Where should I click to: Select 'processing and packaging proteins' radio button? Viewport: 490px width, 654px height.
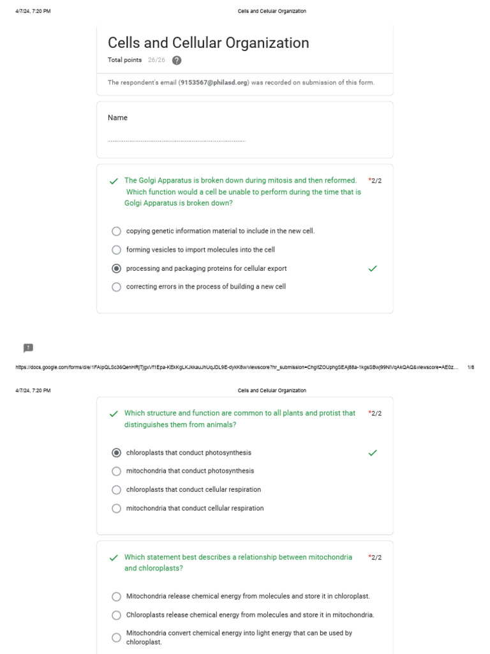click(x=116, y=269)
